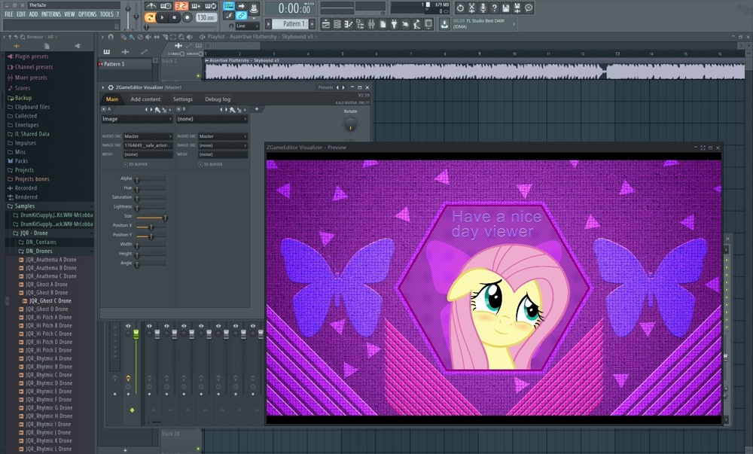This screenshot has height=454, width=753.
Task: Switch to the Debug log tab
Action: (218, 99)
